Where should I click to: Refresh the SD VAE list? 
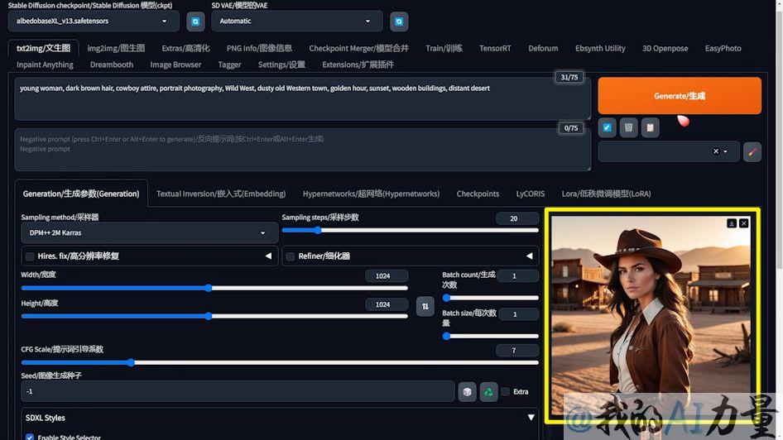[398, 22]
